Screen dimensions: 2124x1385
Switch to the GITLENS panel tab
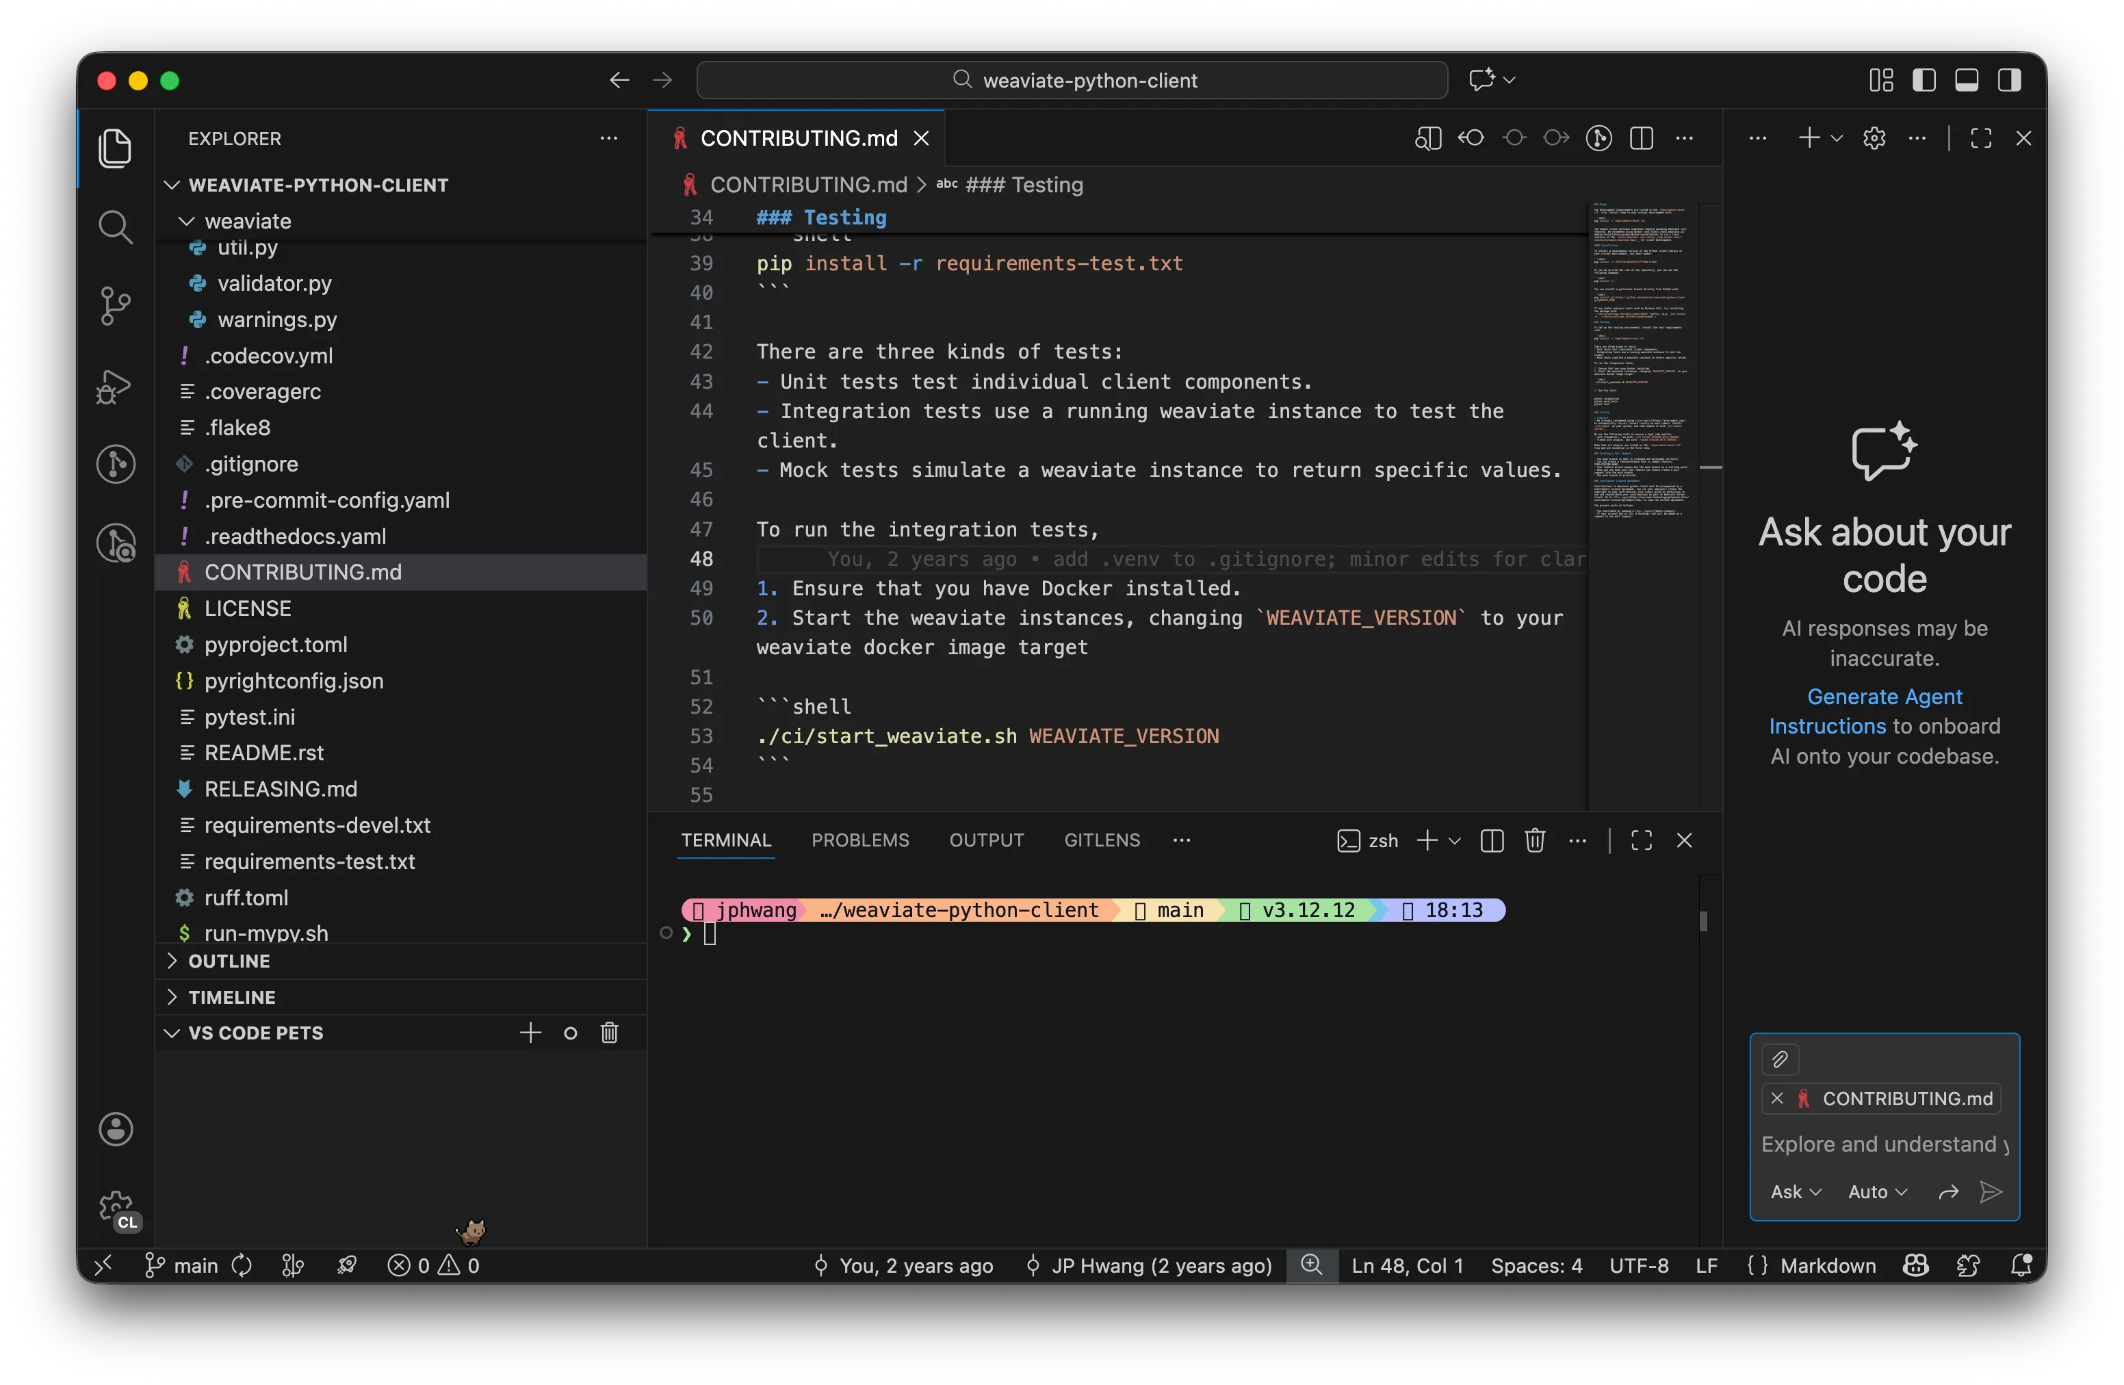(x=1101, y=840)
